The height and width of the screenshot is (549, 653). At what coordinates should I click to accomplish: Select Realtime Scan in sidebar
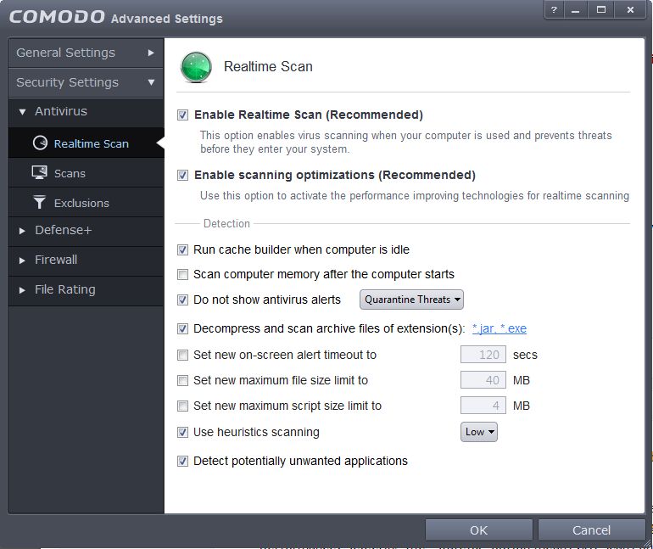pos(86,143)
